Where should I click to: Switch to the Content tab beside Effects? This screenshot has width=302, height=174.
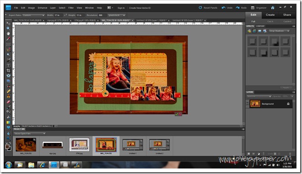[260, 26]
